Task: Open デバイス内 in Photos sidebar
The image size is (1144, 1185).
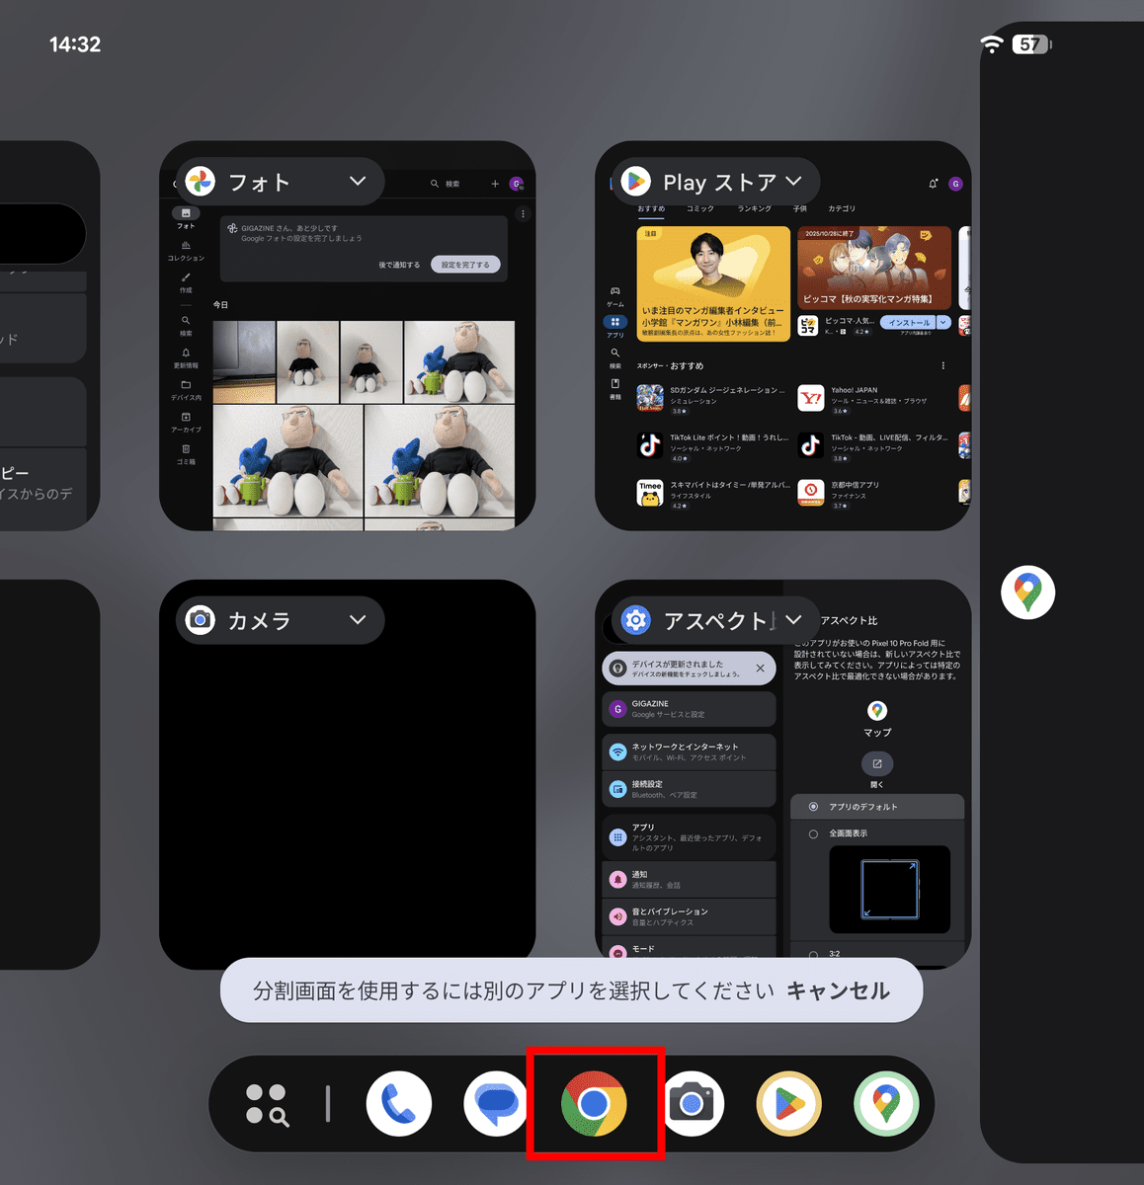Action: (186, 389)
